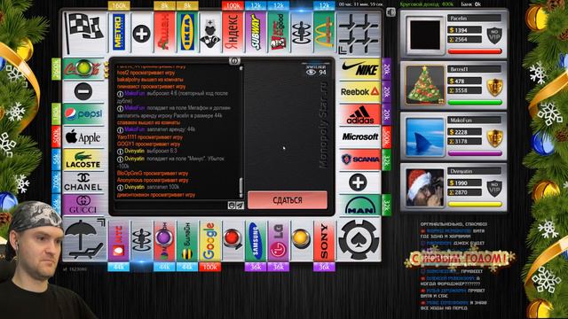The width and height of the screenshot is (568, 319).
Task: Click Dvinyatin's NO VIP shield badge
Action: pyautogui.click(x=494, y=189)
